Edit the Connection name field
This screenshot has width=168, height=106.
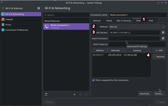click(138, 15)
